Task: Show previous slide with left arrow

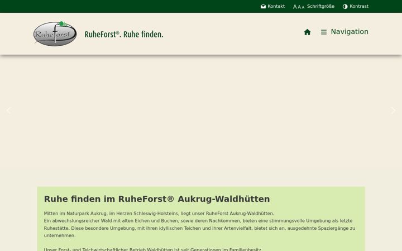Action: [9, 110]
